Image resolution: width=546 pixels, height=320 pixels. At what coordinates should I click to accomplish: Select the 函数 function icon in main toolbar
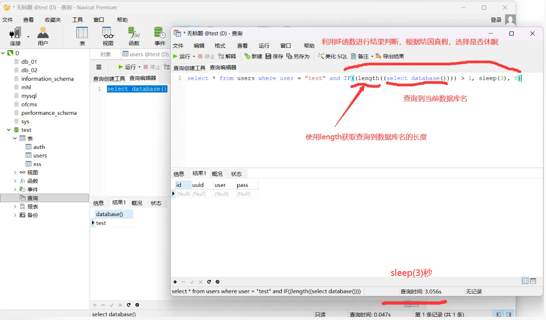pos(134,36)
